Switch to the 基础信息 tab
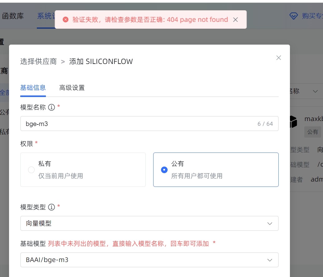This screenshot has width=323, height=277. pyautogui.click(x=33, y=88)
